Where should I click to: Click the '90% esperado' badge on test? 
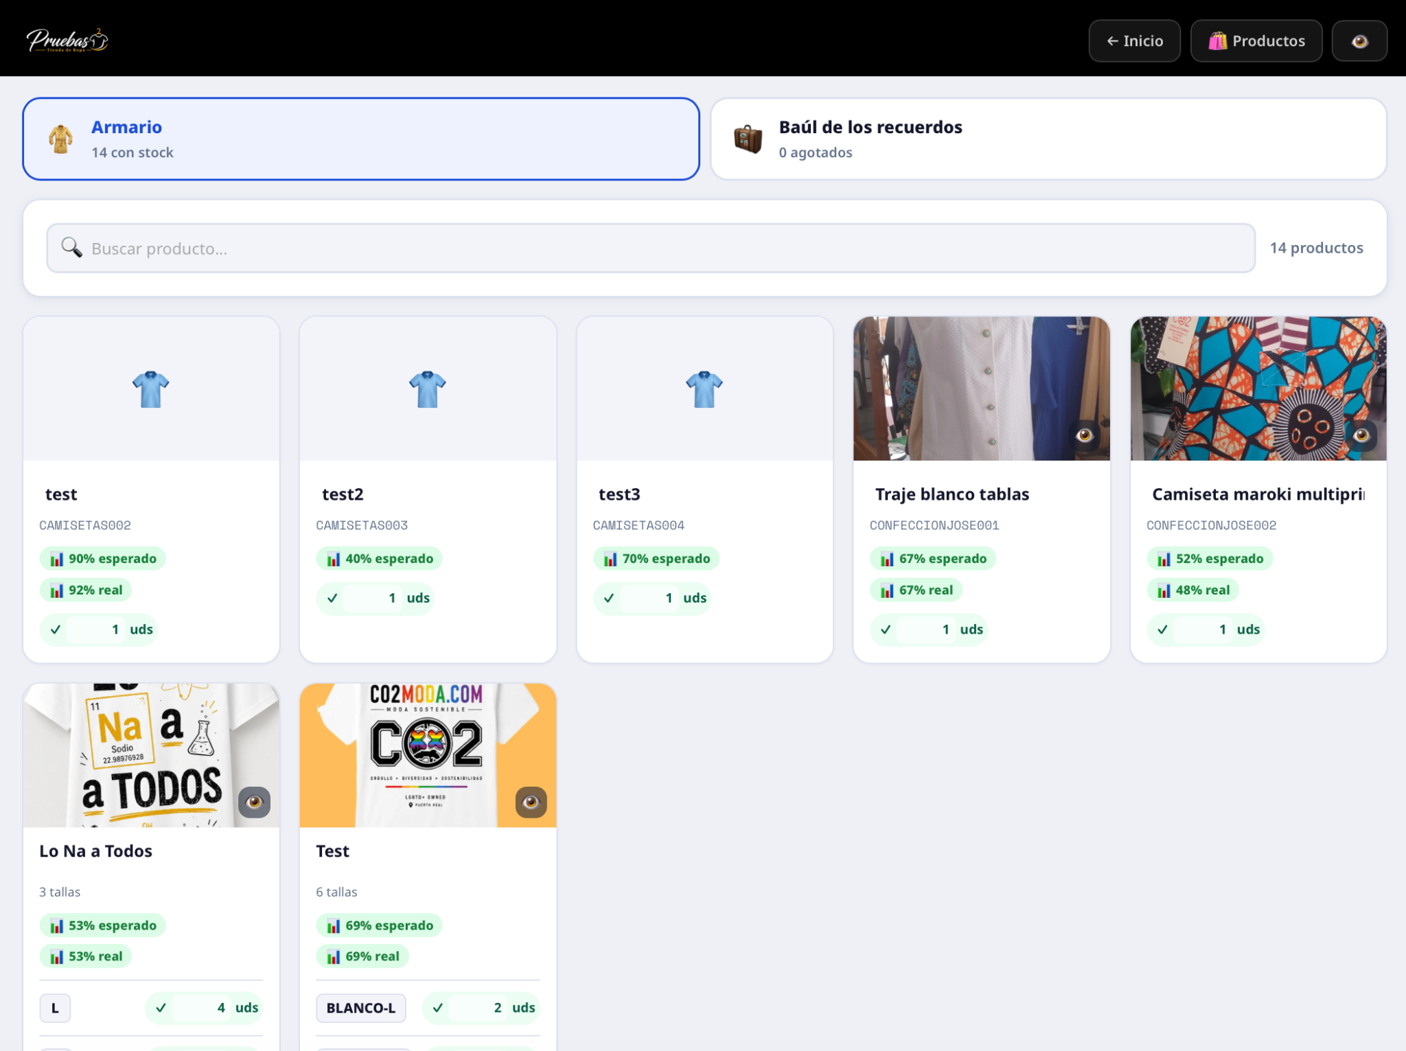pyautogui.click(x=102, y=559)
